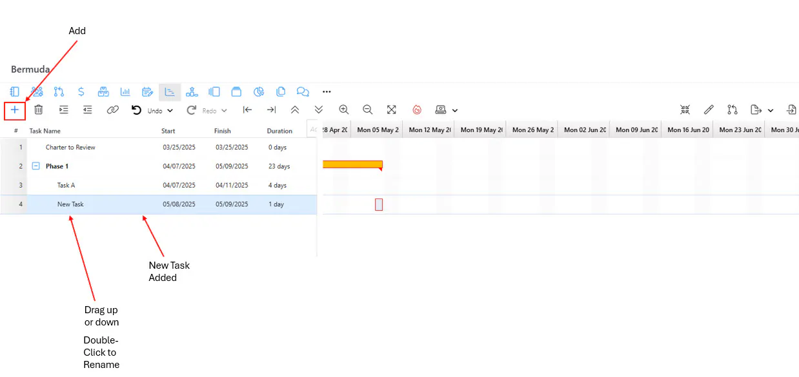Click the export file icon
The width and height of the screenshot is (799, 377).
[x=756, y=110]
